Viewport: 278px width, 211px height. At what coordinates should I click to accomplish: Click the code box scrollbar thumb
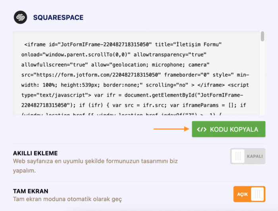pyautogui.click(x=263, y=36)
